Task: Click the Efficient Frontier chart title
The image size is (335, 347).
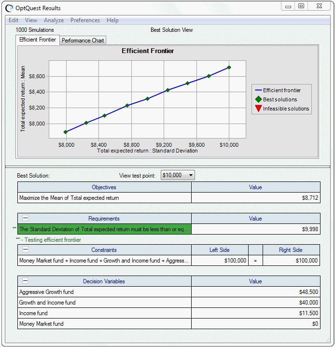Action: point(148,51)
